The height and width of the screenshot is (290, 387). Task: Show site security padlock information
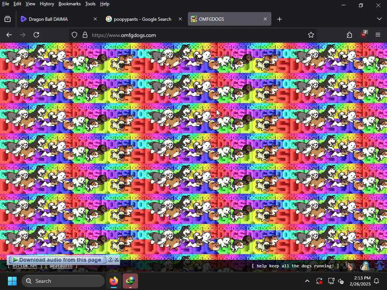tap(85, 35)
